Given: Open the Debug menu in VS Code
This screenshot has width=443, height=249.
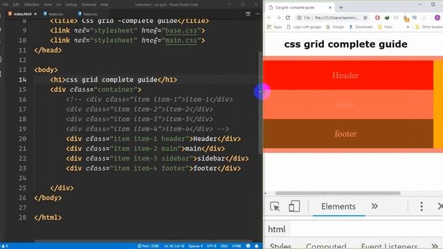Looking at the screenshot, I should click(x=71, y=5).
